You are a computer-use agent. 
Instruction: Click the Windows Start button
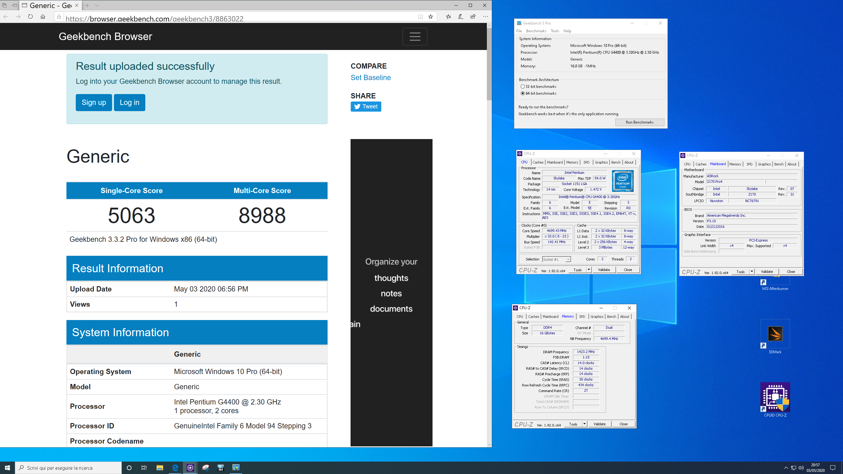pos(7,468)
